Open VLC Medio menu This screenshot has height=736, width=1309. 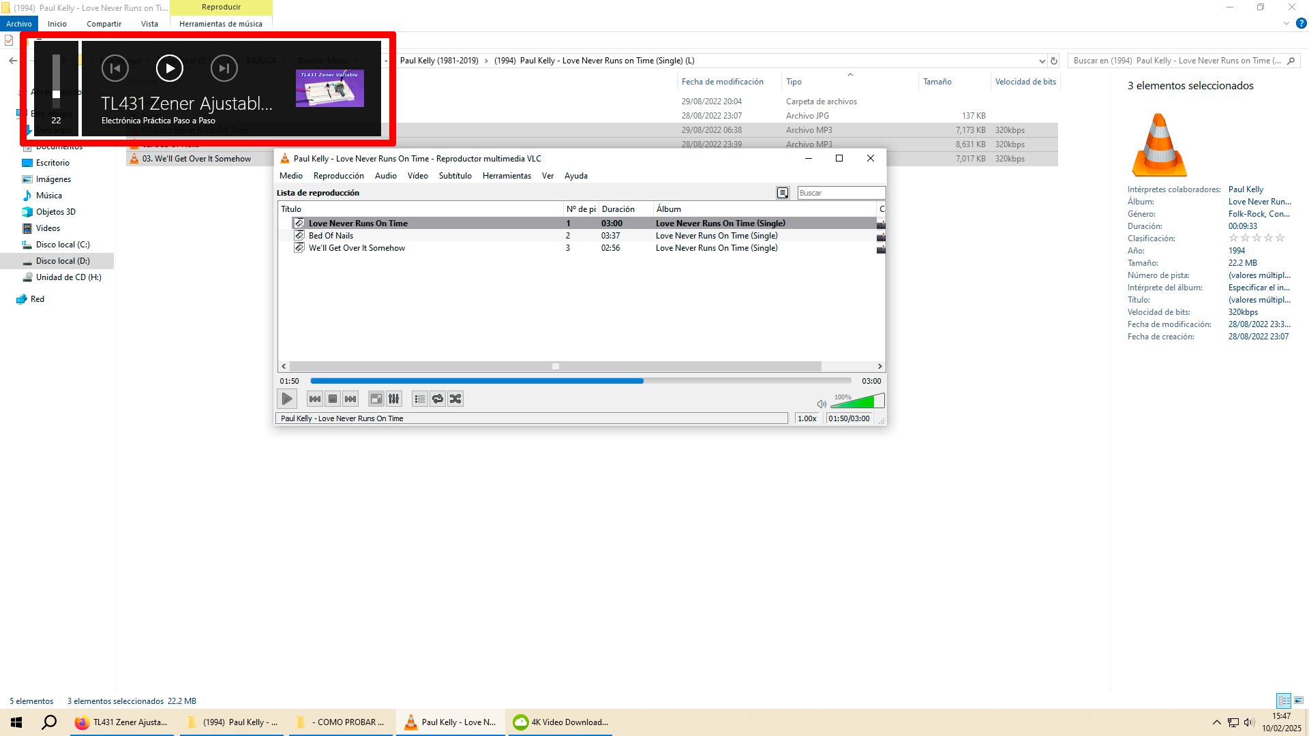[291, 176]
